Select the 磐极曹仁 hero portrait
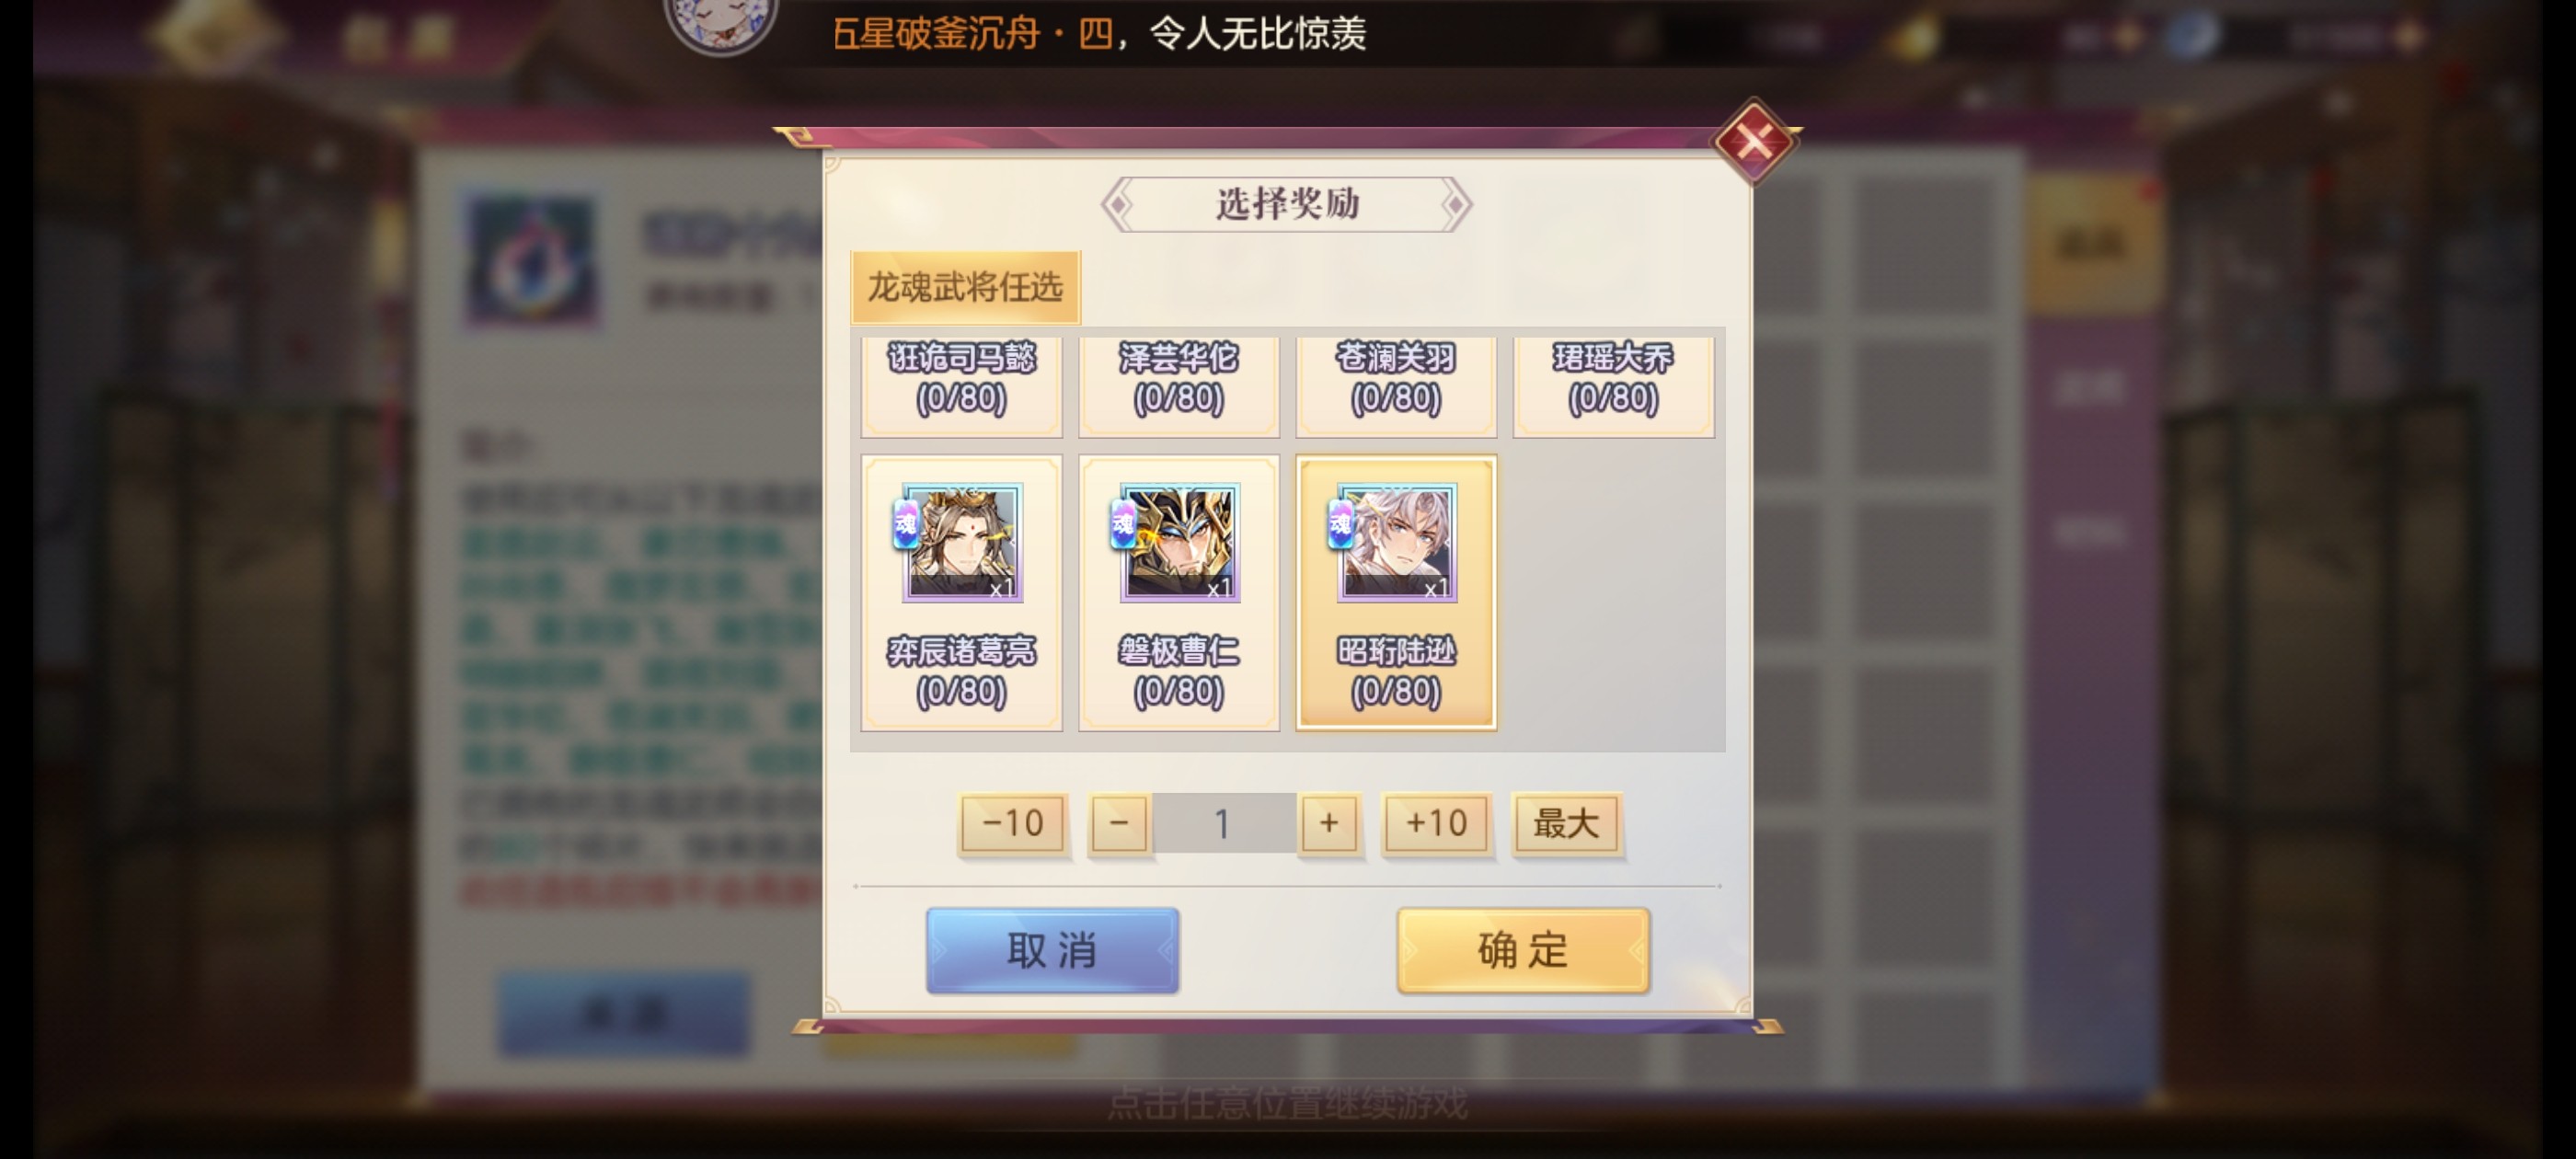This screenshot has height=1159, width=2576. (1180, 543)
